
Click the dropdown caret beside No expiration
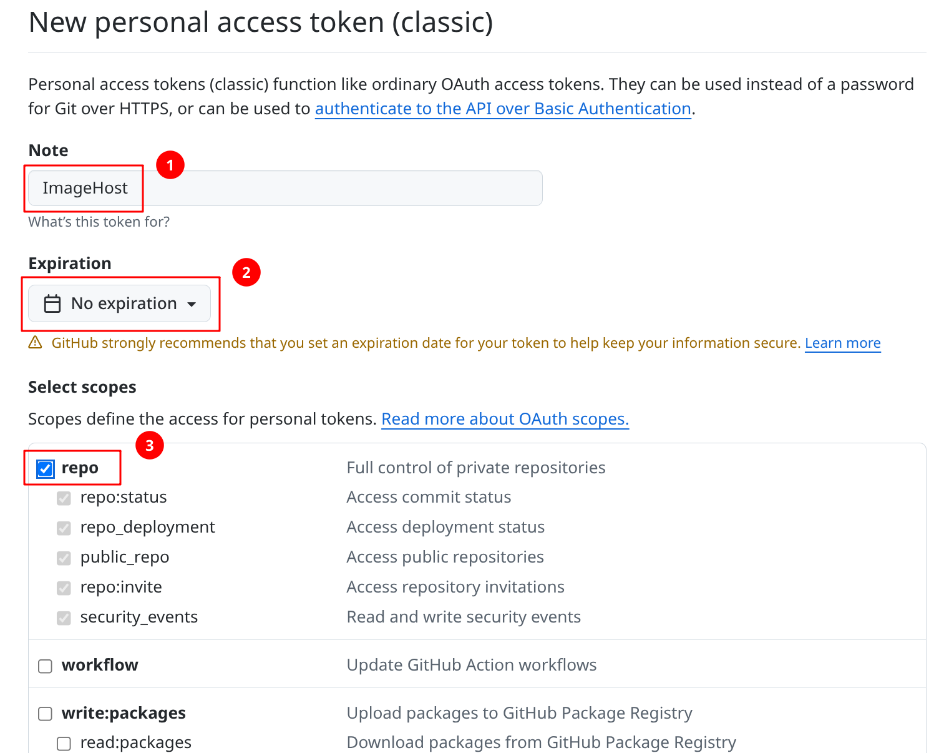coord(192,305)
